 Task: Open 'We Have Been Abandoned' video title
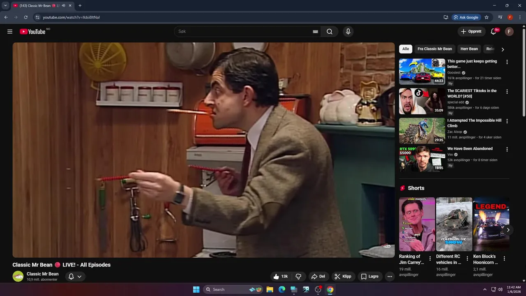click(x=470, y=149)
